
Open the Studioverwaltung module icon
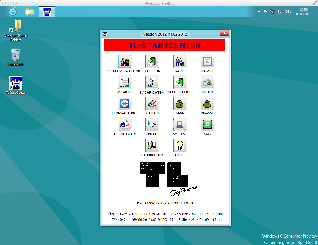click(124, 61)
